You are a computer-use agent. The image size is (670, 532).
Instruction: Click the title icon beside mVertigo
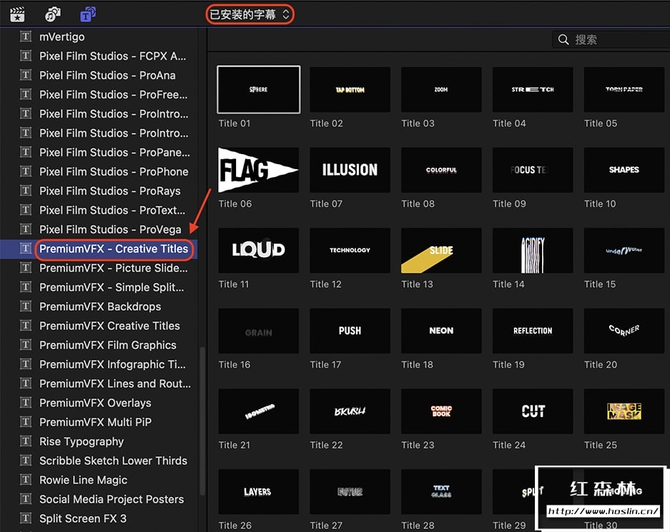[x=26, y=36]
